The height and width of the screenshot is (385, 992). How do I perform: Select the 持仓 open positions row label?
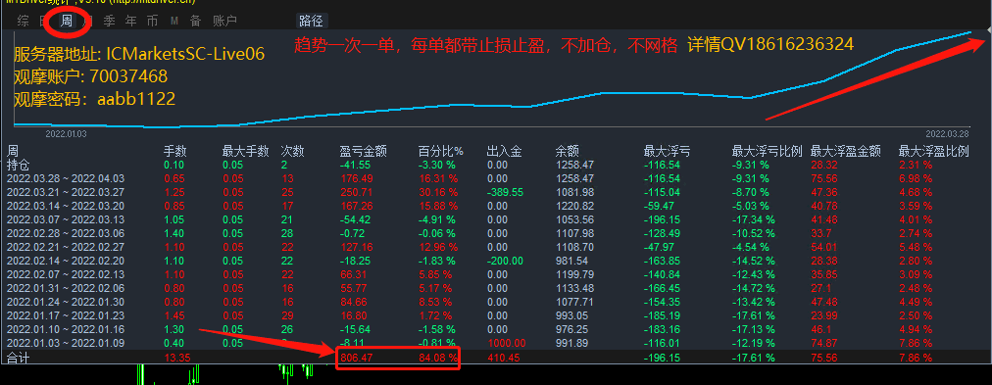(x=18, y=165)
